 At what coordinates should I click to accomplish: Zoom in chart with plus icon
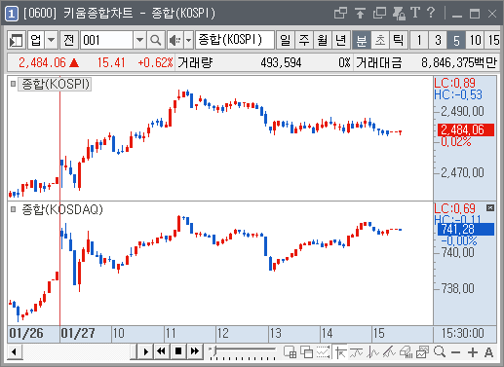(x=473, y=352)
